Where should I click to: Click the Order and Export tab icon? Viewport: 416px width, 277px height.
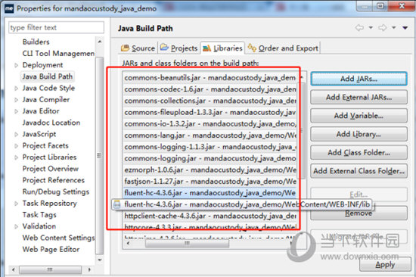252,48
